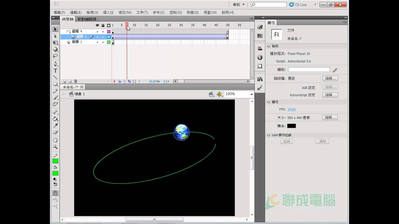Switch to the 移動編輯器 tab
Screen dimensions: 399x224
tap(87, 19)
